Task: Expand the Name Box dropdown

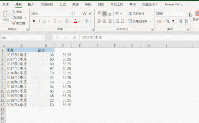Action: pyautogui.click(x=43, y=37)
